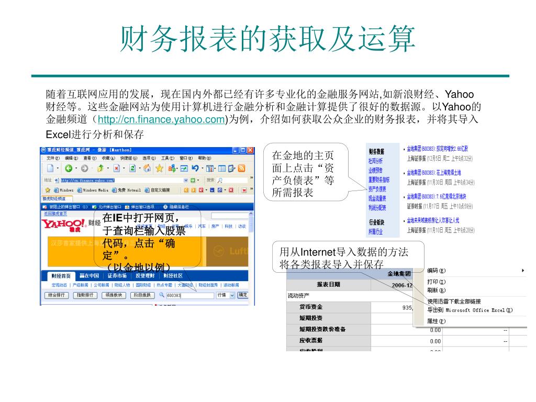Click the magnifier icon beside the stock code field
This screenshot has height=402, width=536.
tap(162, 295)
